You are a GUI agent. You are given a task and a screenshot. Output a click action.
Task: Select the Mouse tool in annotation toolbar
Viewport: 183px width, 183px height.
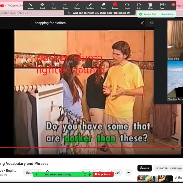pos(31,6)
